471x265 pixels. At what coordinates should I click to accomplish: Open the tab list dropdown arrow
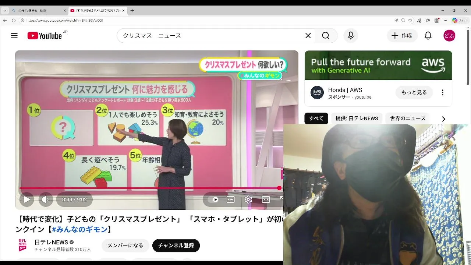point(5,11)
